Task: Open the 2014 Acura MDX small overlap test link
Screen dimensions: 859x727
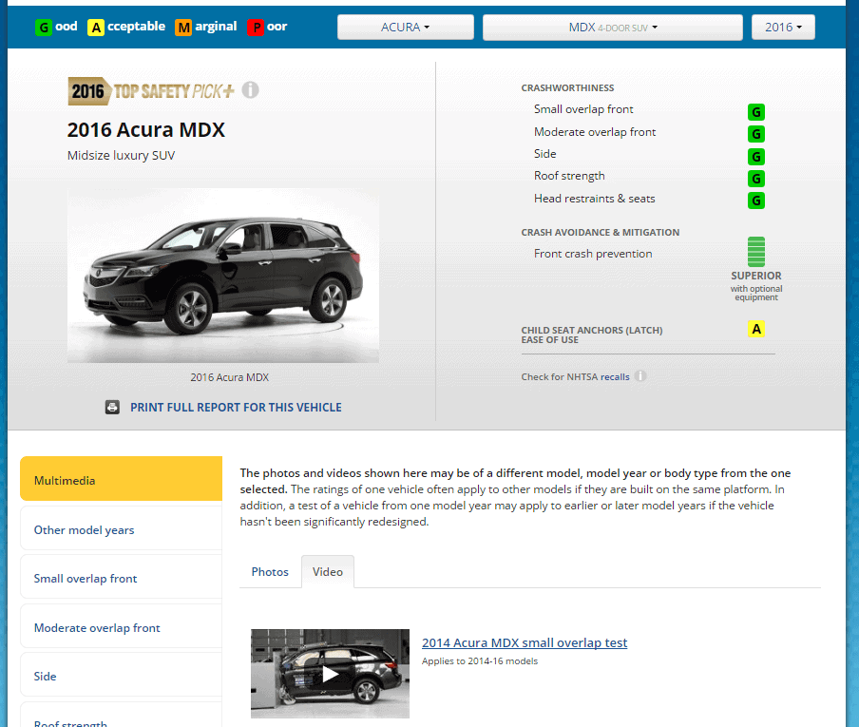Action: (x=524, y=642)
